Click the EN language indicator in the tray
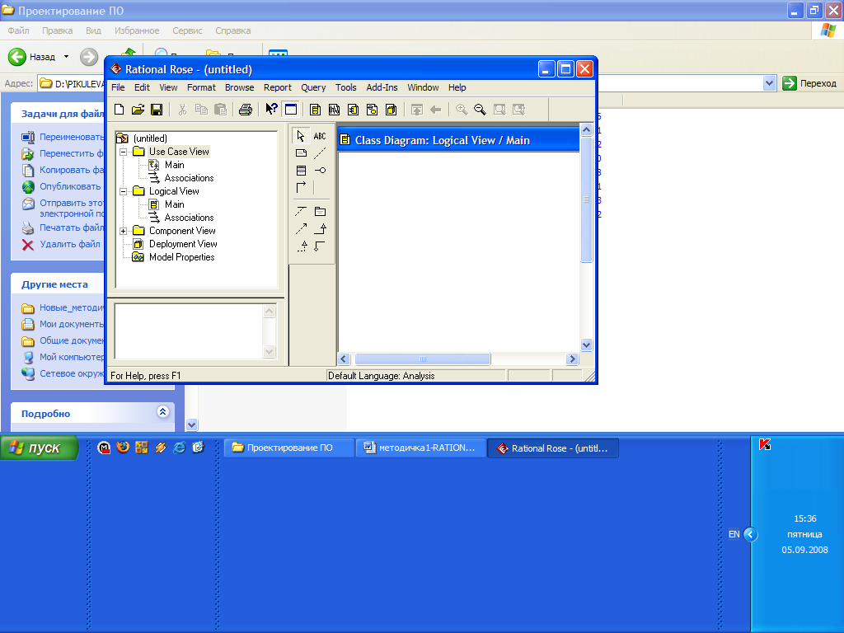844x633 pixels. (734, 534)
